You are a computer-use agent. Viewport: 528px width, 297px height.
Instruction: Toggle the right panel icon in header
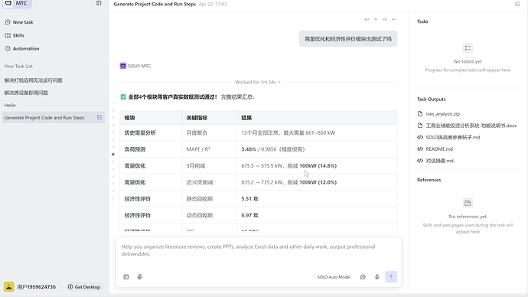click(x=517, y=4)
